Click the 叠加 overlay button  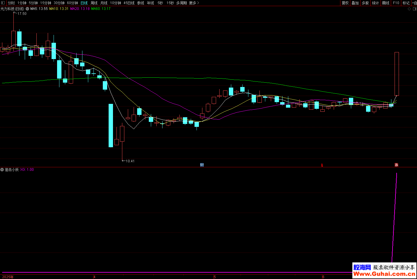[x=355, y=3]
